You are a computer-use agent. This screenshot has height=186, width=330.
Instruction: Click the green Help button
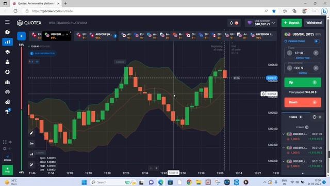click(7, 170)
